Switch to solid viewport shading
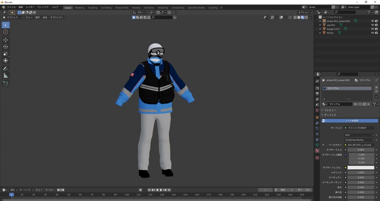Screen dimensions: 380x201 coord(299,17)
